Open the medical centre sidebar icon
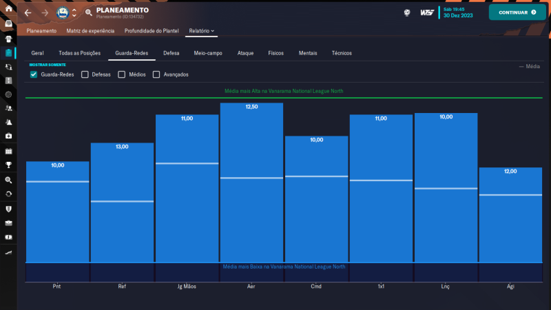This screenshot has width=551, height=310. [8, 136]
